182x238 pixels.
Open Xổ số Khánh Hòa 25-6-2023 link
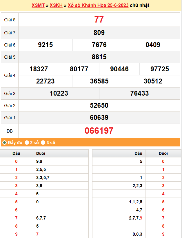point(98,5)
